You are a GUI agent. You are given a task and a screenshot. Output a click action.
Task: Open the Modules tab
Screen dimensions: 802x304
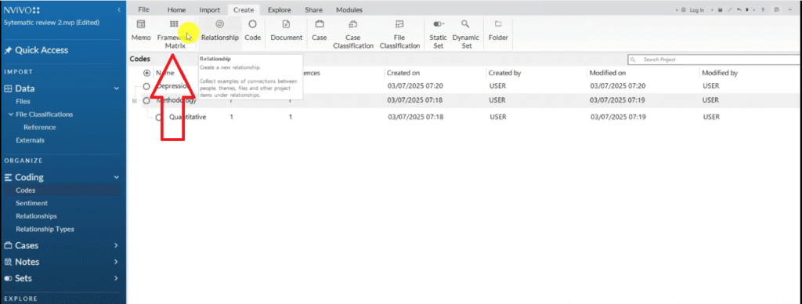[x=349, y=9]
